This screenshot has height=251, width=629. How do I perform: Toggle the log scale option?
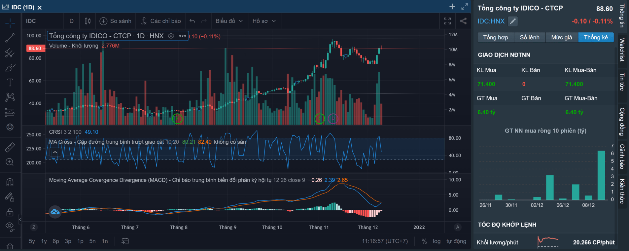[437, 241]
